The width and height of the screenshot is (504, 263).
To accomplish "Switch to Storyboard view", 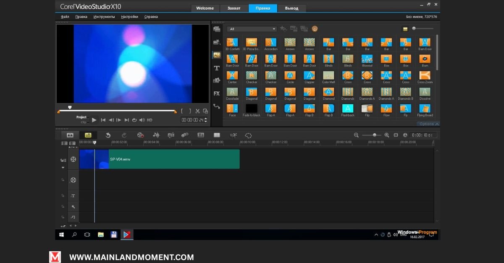I will (70, 135).
